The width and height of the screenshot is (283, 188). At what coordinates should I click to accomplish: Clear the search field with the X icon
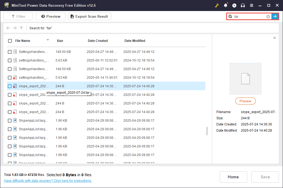(268, 16)
